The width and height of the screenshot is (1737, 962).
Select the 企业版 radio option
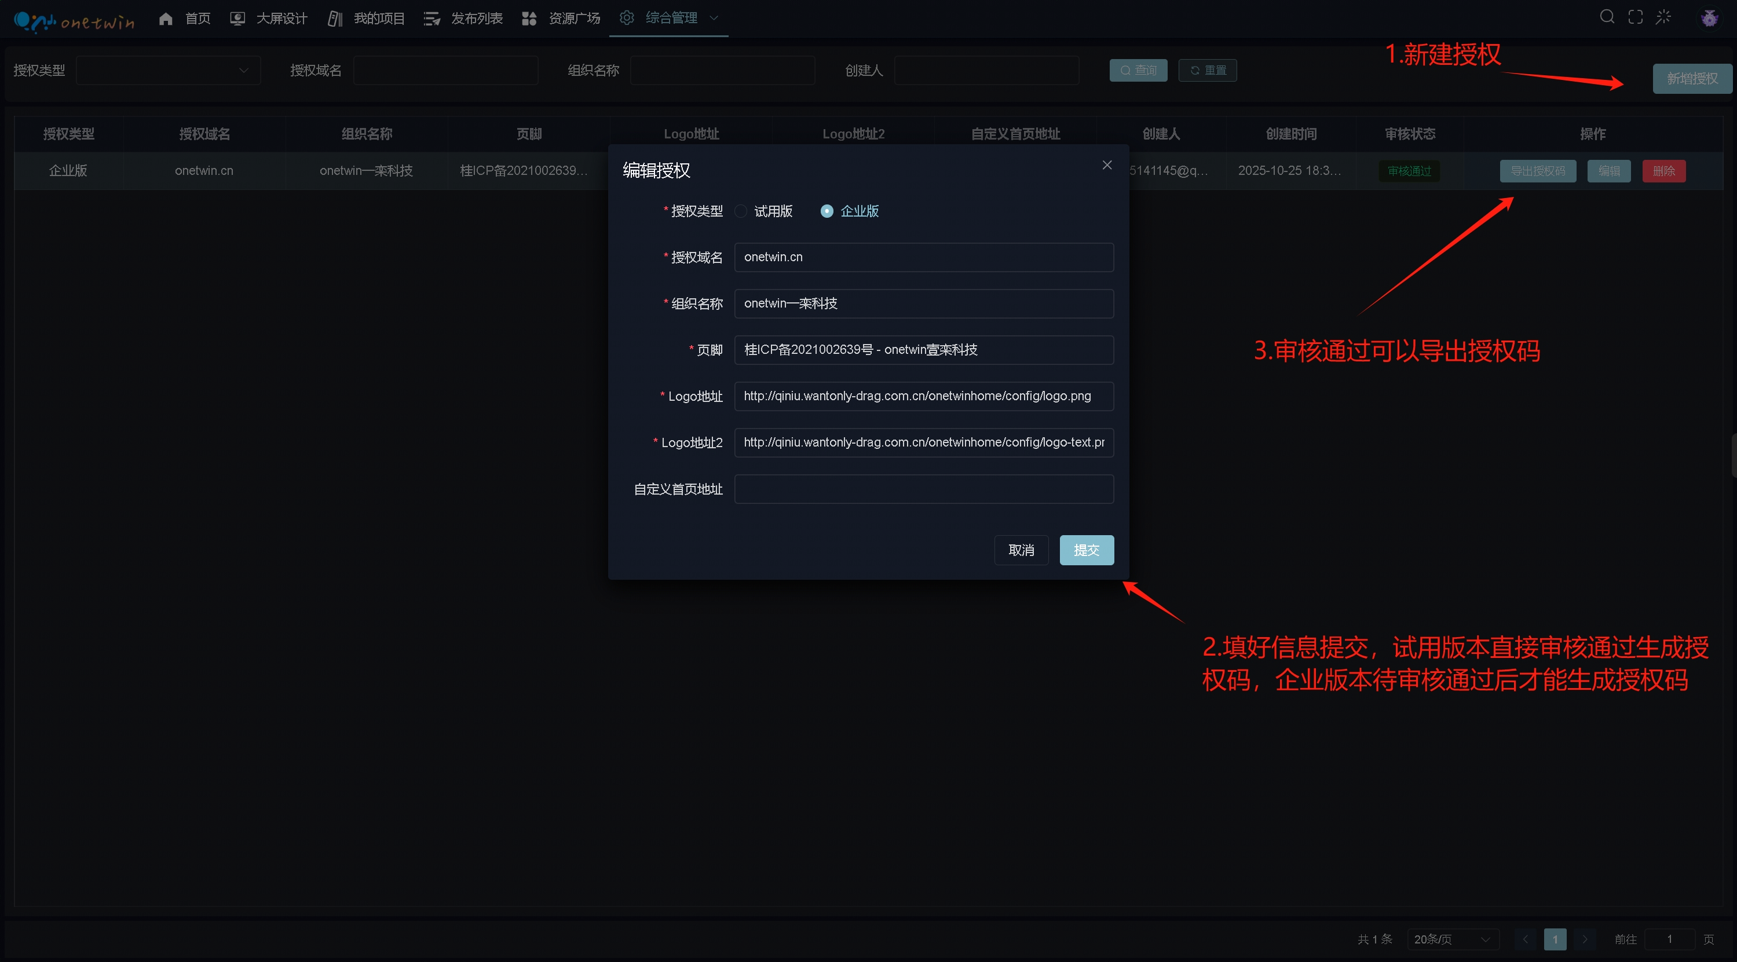point(827,211)
